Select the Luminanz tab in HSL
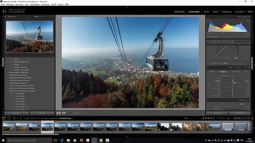The height and width of the screenshot is (143, 255). point(235,71)
